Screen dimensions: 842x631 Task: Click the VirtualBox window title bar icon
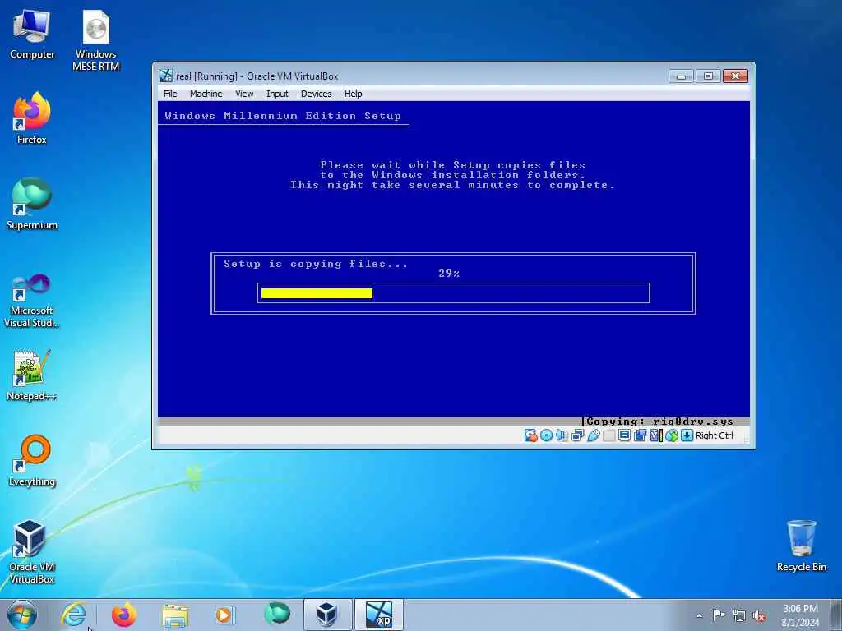[x=166, y=76]
